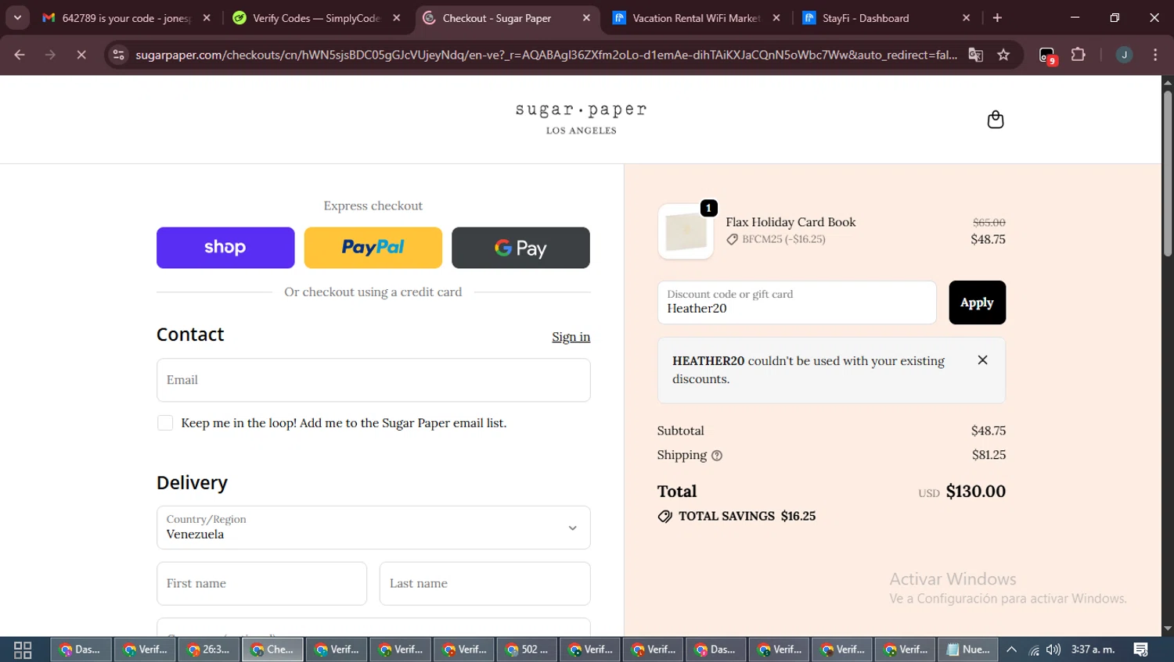
Task: Click the Flax Holiday Card Book thumbnail
Action: (x=686, y=232)
